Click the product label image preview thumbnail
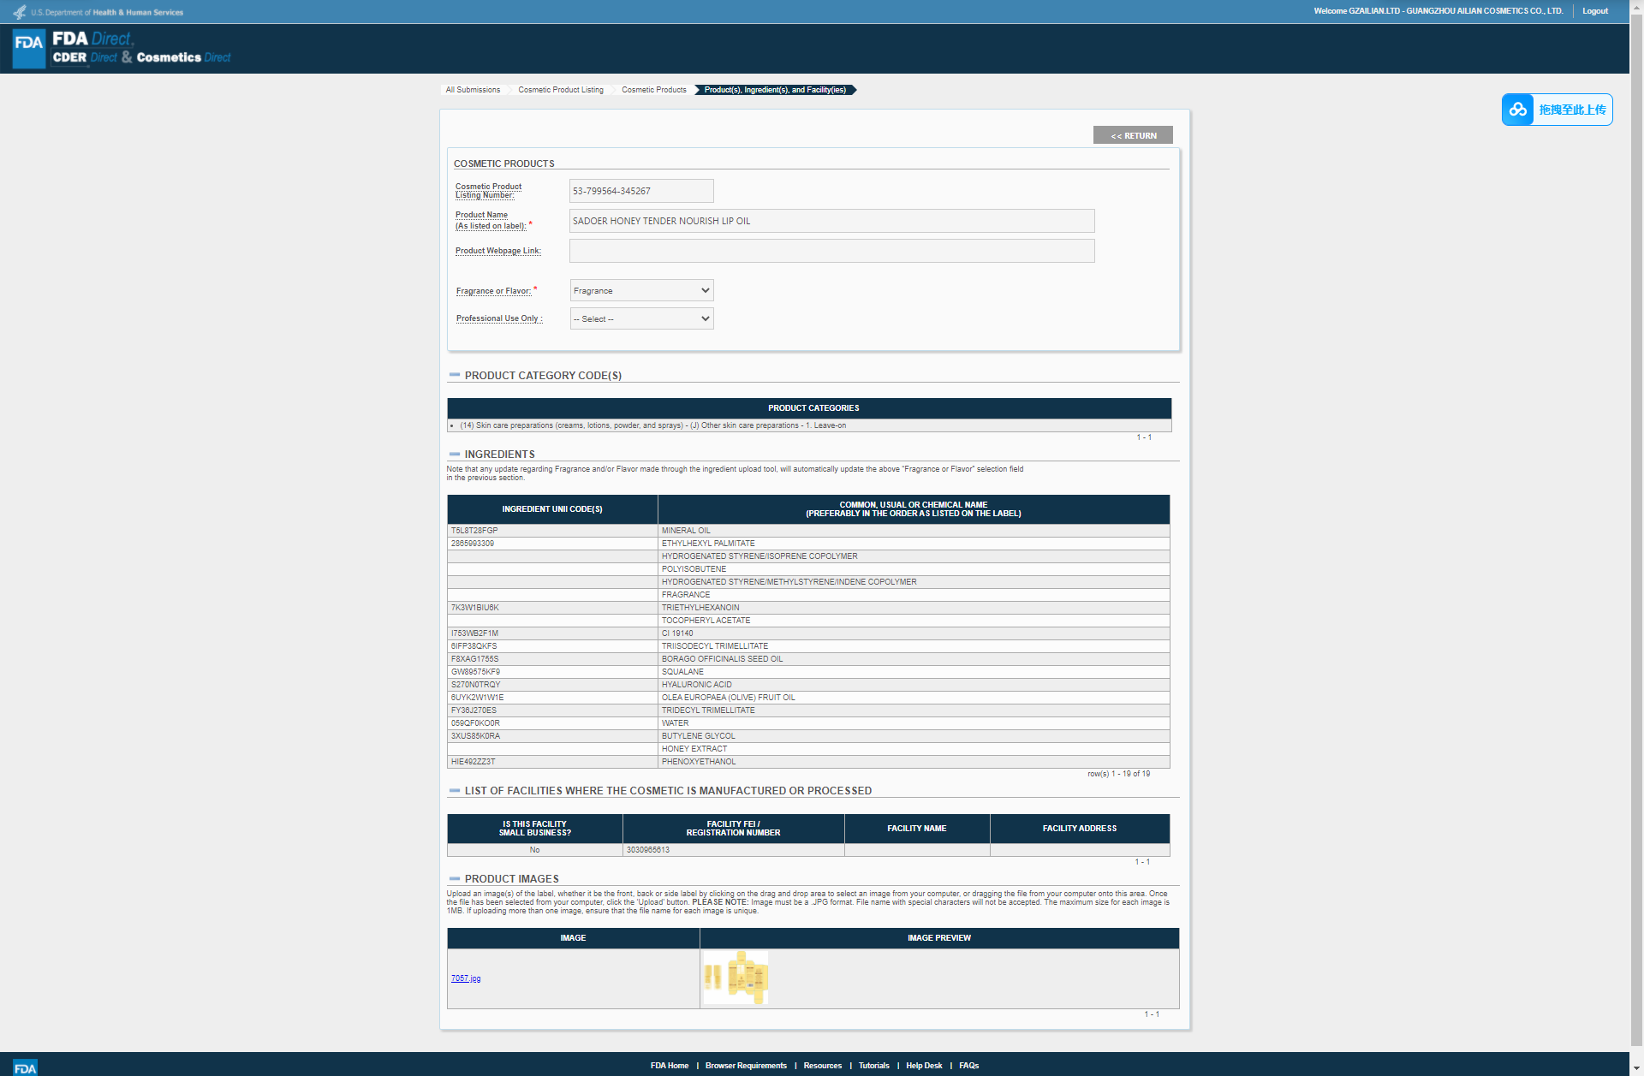This screenshot has width=1644, height=1076. (x=736, y=978)
